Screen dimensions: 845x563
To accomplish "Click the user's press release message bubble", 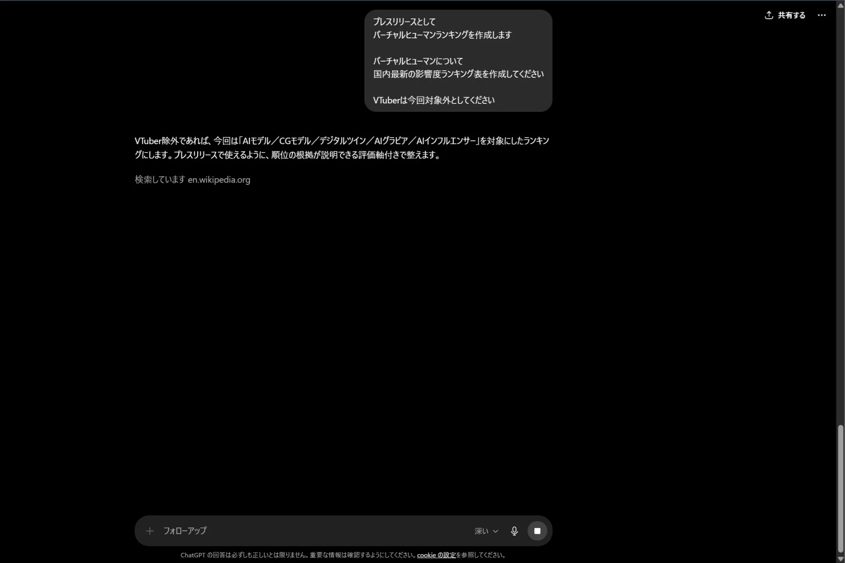I will pyautogui.click(x=458, y=61).
